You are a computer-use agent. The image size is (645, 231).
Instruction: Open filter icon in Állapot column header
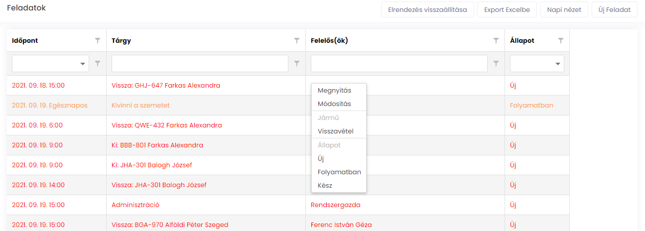tap(561, 41)
